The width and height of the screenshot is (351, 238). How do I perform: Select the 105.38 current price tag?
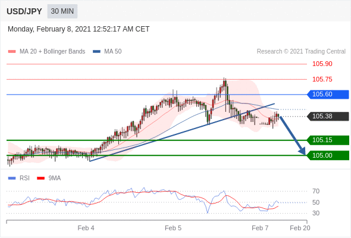pyautogui.click(x=328, y=116)
